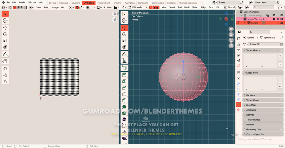Select the UV editor Rotate tool
285x148 pixels.
click(x=5, y=34)
